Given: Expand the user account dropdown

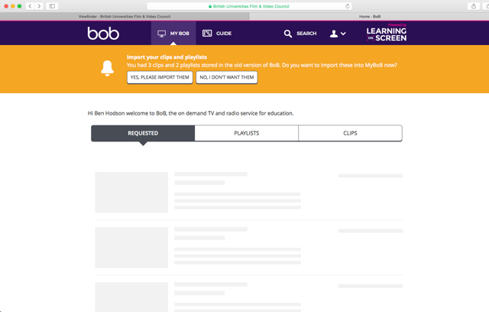Looking at the screenshot, I should [338, 34].
